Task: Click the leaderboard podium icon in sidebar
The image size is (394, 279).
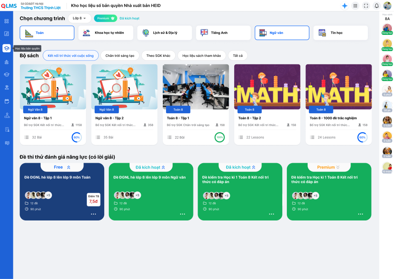Action: click(7, 115)
